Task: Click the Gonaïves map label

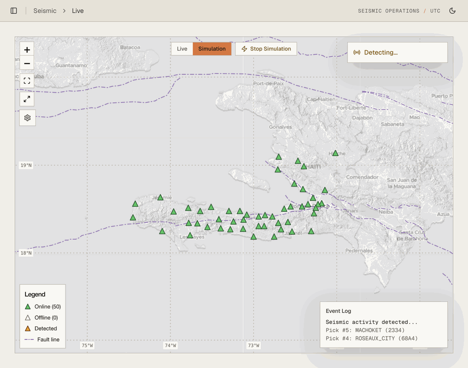Action: click(x=280, y=127)
